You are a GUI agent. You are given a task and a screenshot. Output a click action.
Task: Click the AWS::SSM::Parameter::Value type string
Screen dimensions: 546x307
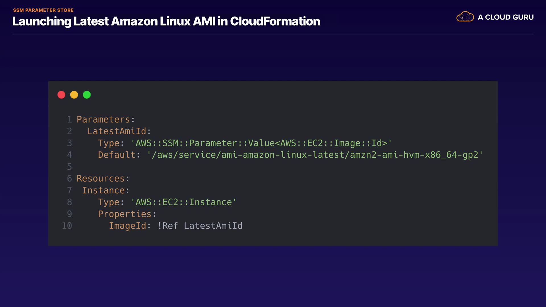(x=261, y=143)
